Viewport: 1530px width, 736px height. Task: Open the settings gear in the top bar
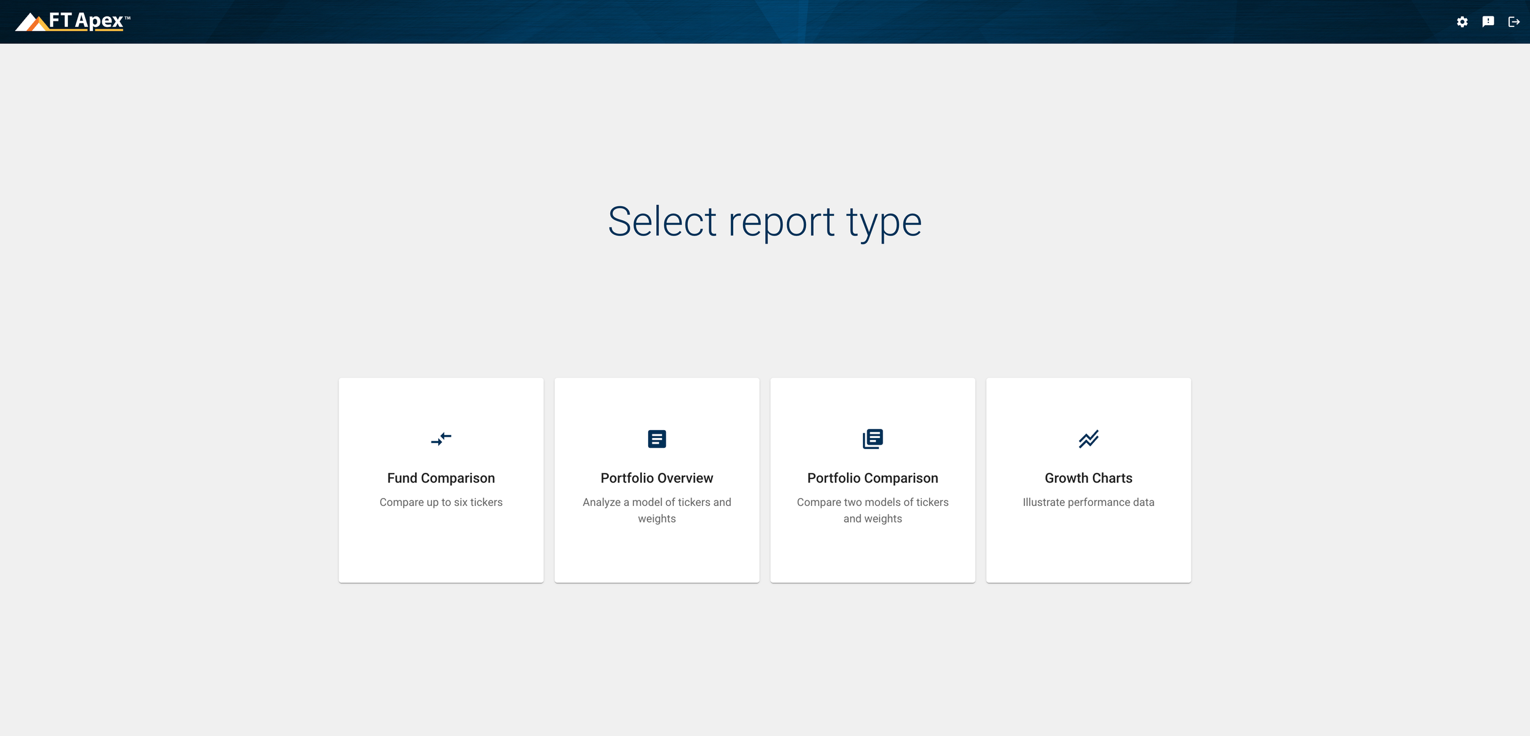click(1463, 21)
